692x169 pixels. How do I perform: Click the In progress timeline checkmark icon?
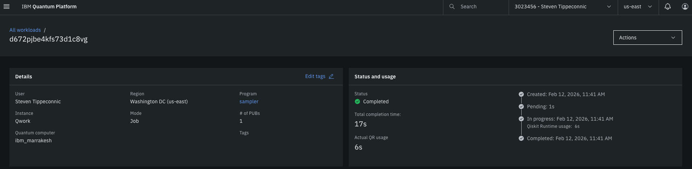521,119
